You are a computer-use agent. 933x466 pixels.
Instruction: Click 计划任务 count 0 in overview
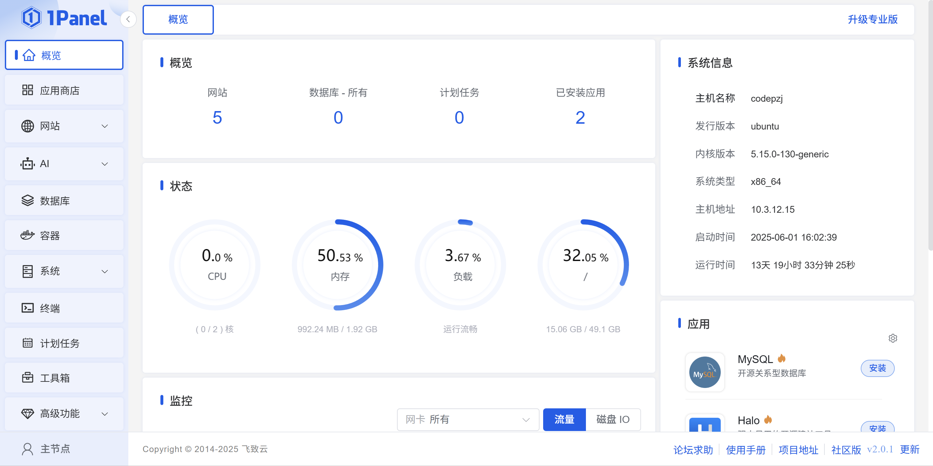click(x=459, y=118)
